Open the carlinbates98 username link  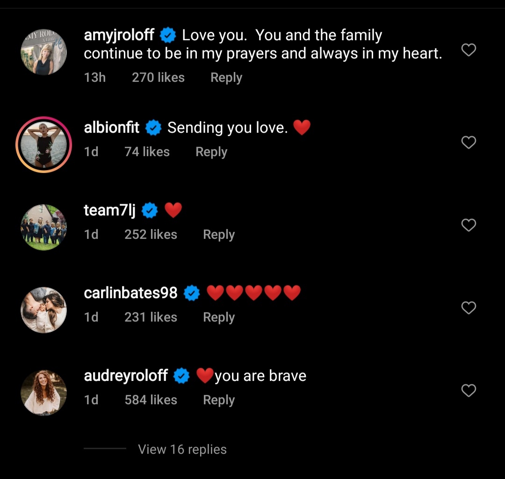(130, 293)
